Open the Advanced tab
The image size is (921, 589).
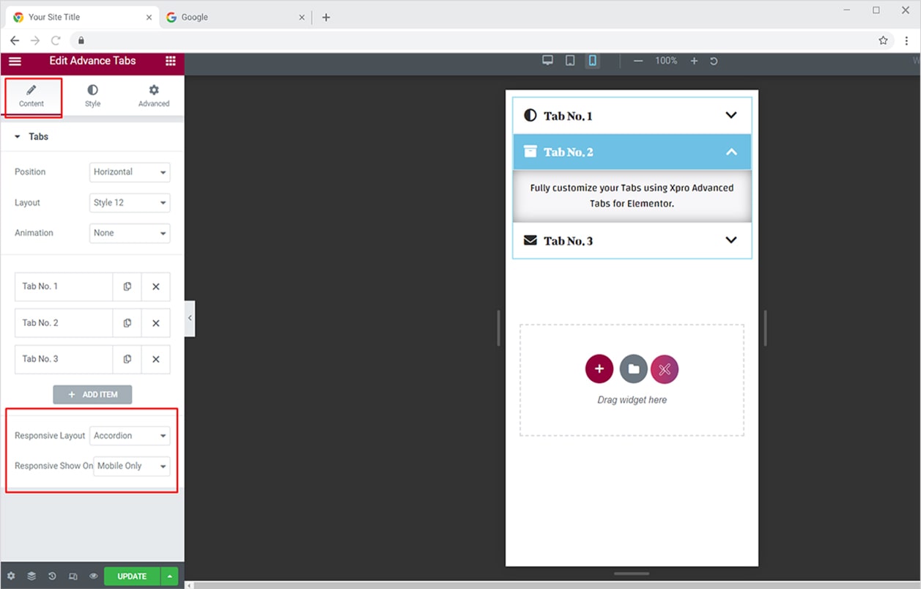154,96
